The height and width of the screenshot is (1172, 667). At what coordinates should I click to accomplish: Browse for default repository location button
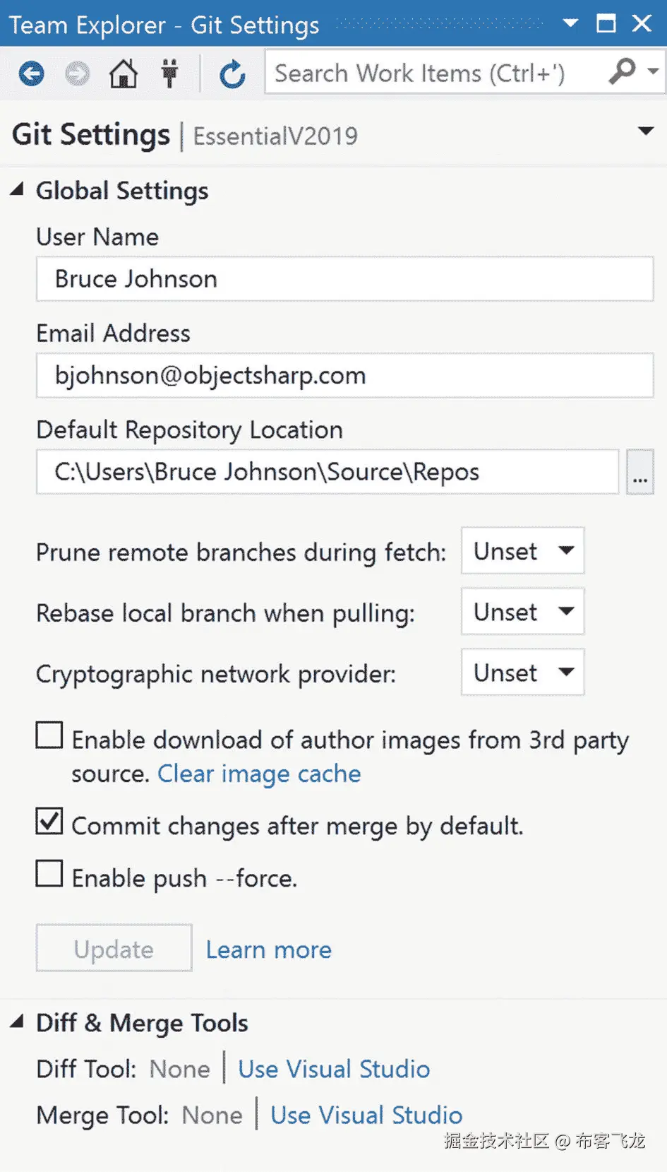[639, 472]
